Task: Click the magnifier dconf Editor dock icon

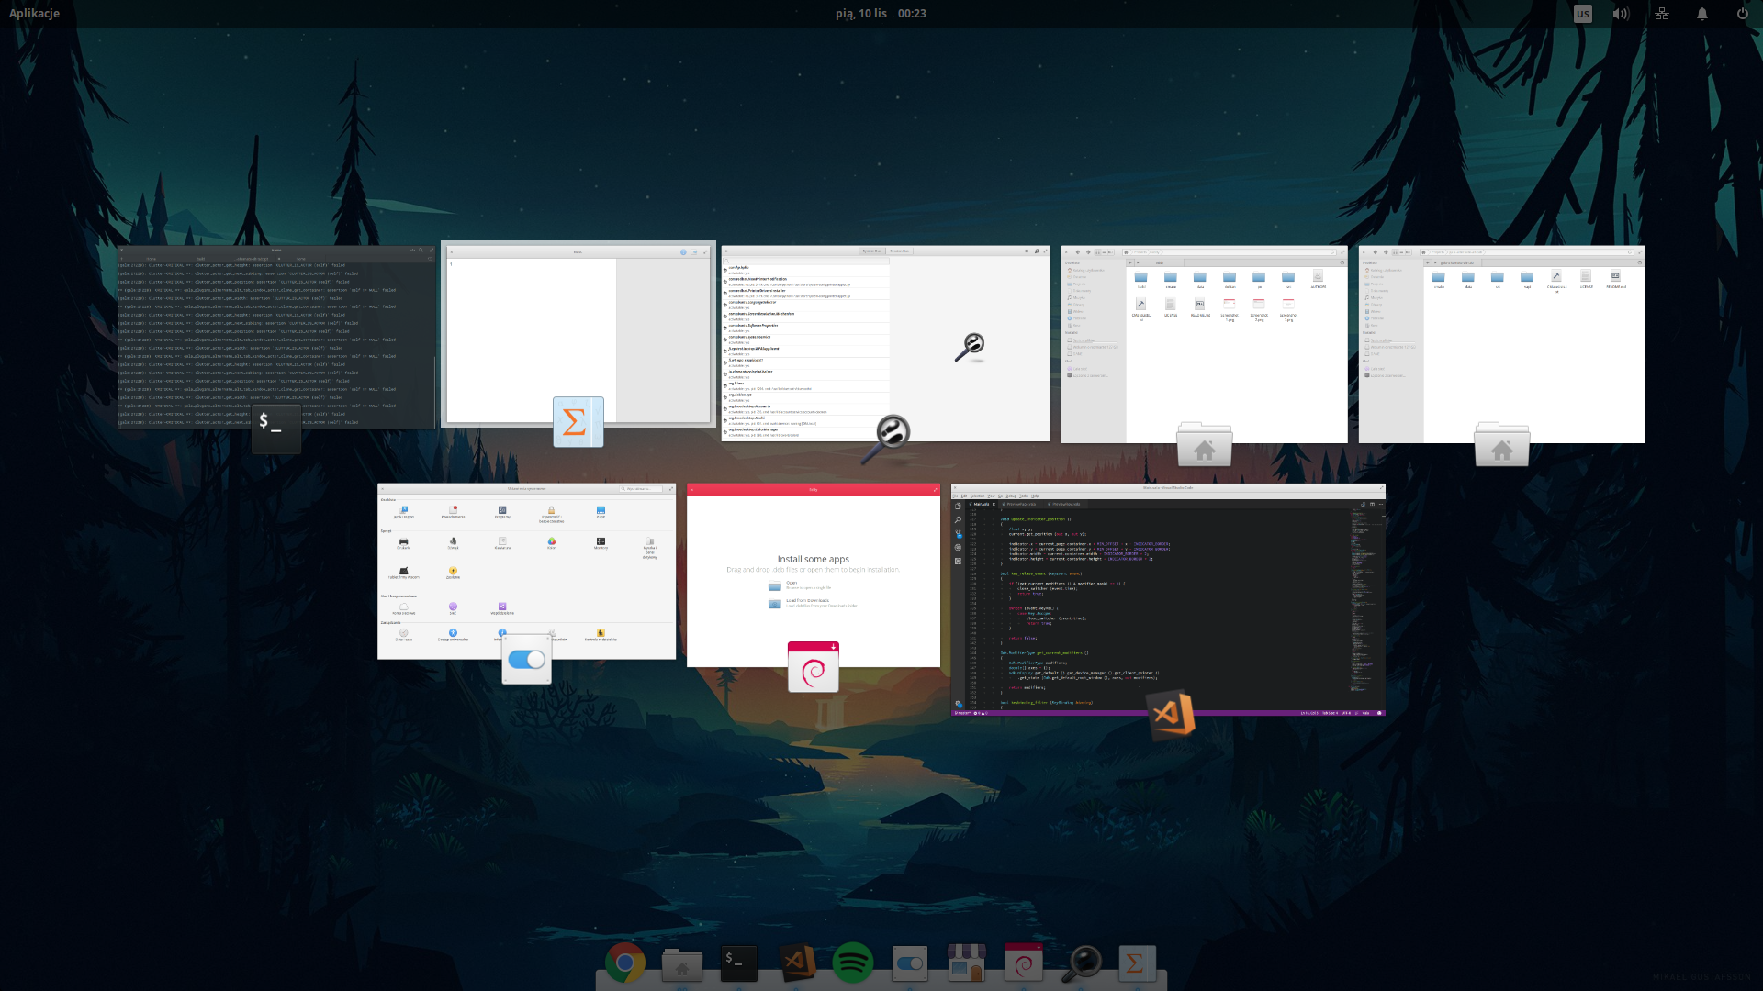Action: [1081, 963]
